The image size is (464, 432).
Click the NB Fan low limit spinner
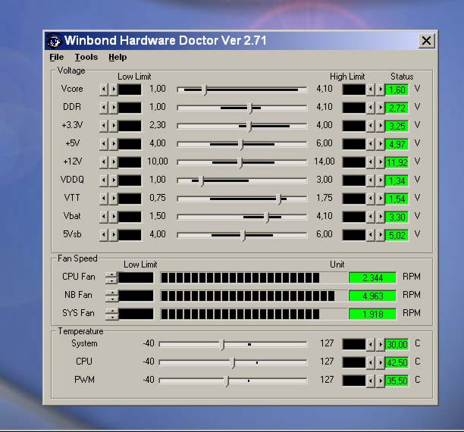coord(111,296)
